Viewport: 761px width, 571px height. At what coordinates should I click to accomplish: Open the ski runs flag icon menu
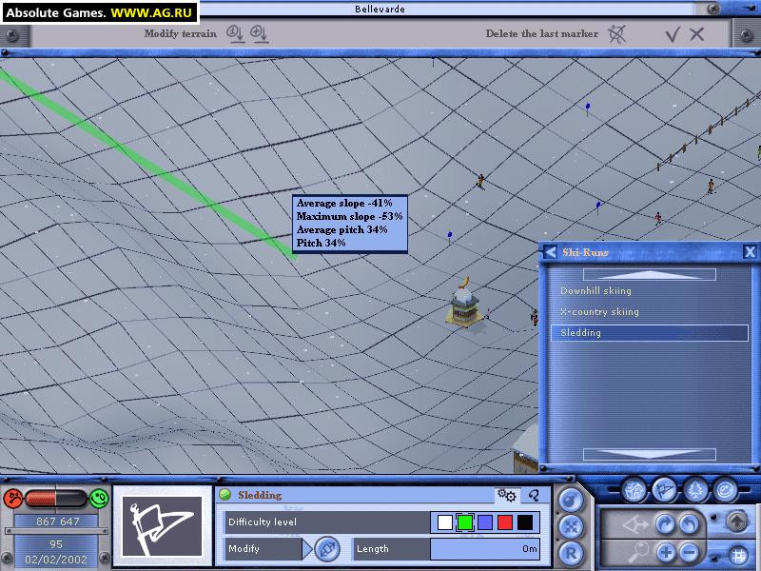coord(664,491)
